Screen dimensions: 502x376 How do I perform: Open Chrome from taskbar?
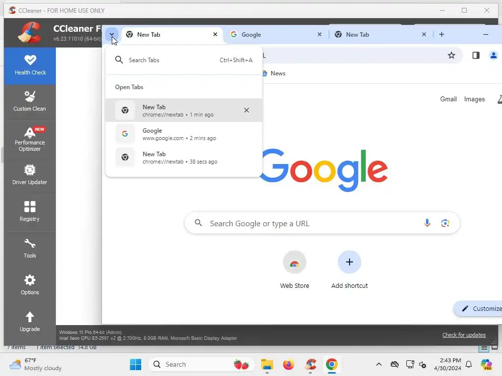coord(332,364)
